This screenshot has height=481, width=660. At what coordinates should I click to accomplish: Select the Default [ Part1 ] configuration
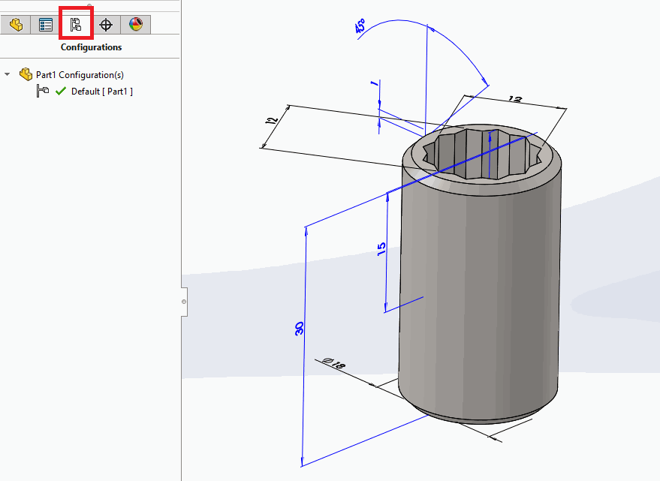101,92
